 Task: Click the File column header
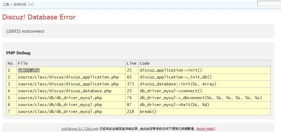(x=71, y=64)
